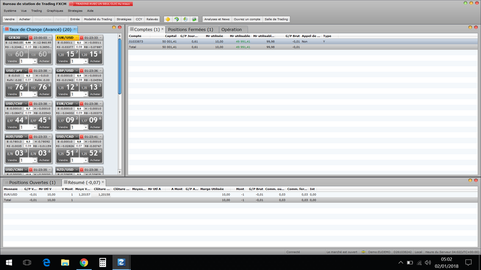Image resolution: width=481 pixels, height=270 pixels.
Task: Open Task View on the taskbar
Action: (x=27, y=262)
